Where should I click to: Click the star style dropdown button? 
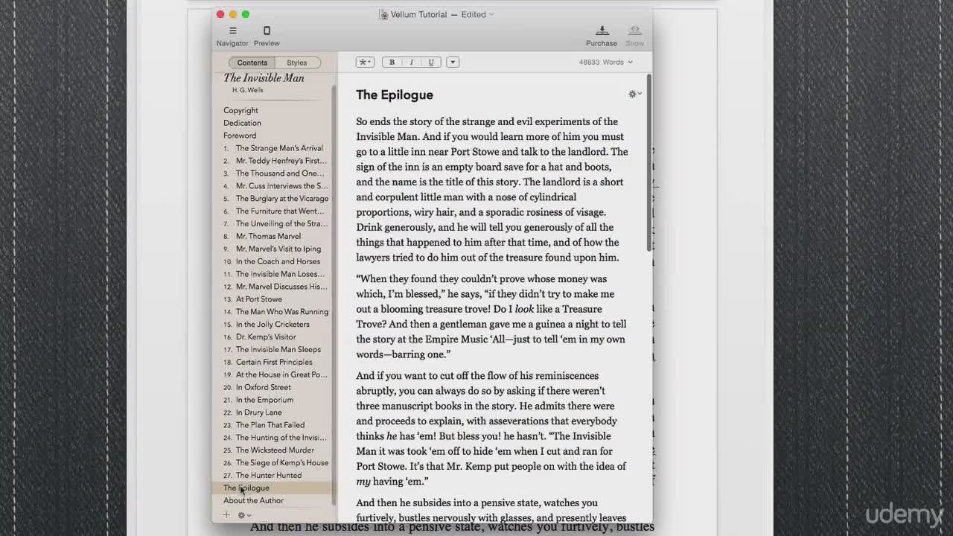365,63
